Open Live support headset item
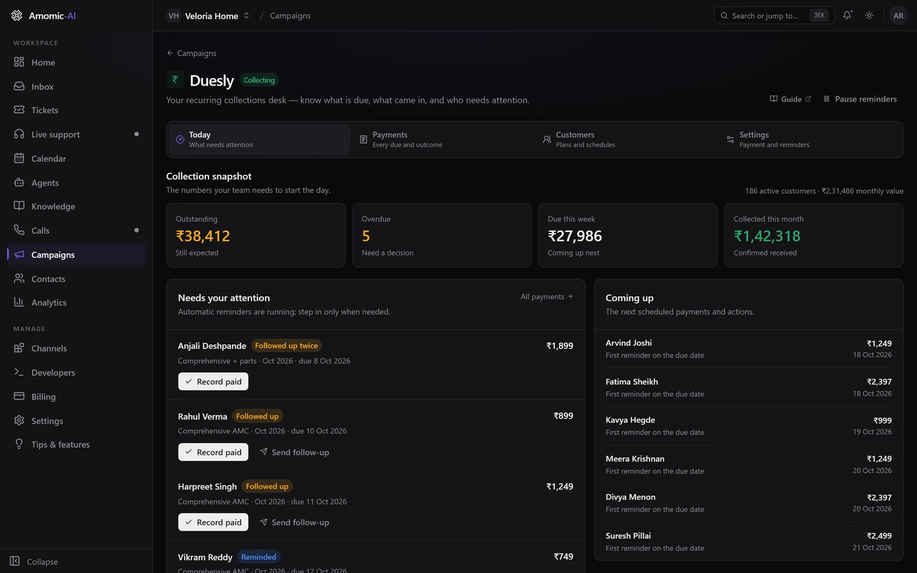This screenshot has width=917, height=573. (x=76, y=134)
